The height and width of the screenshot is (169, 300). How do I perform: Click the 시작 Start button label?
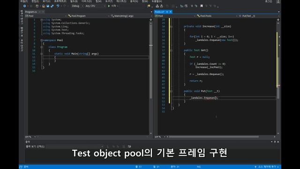[x=113, y=6]
